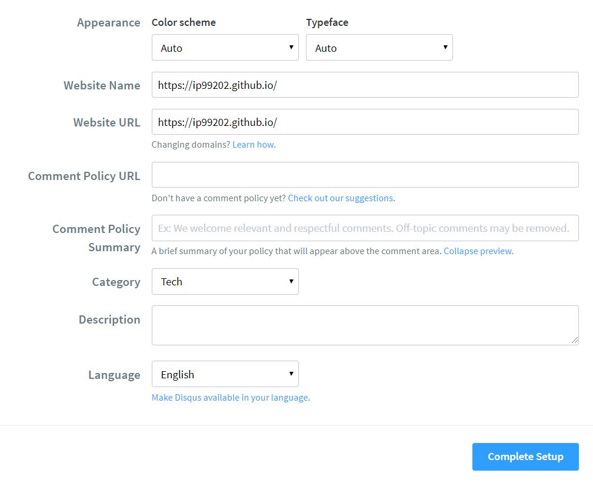Open the 'Learn how.' link about changing domains
This screenshot has height=483, width=593.
click(254, 144)
